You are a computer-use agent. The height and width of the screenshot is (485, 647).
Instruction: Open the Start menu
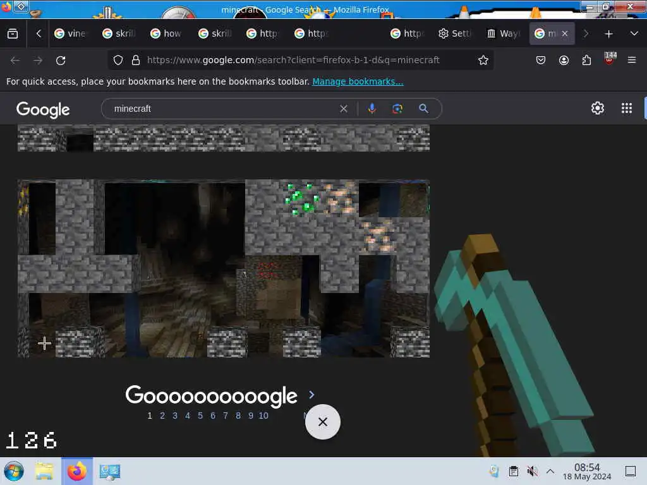(14, 471)
